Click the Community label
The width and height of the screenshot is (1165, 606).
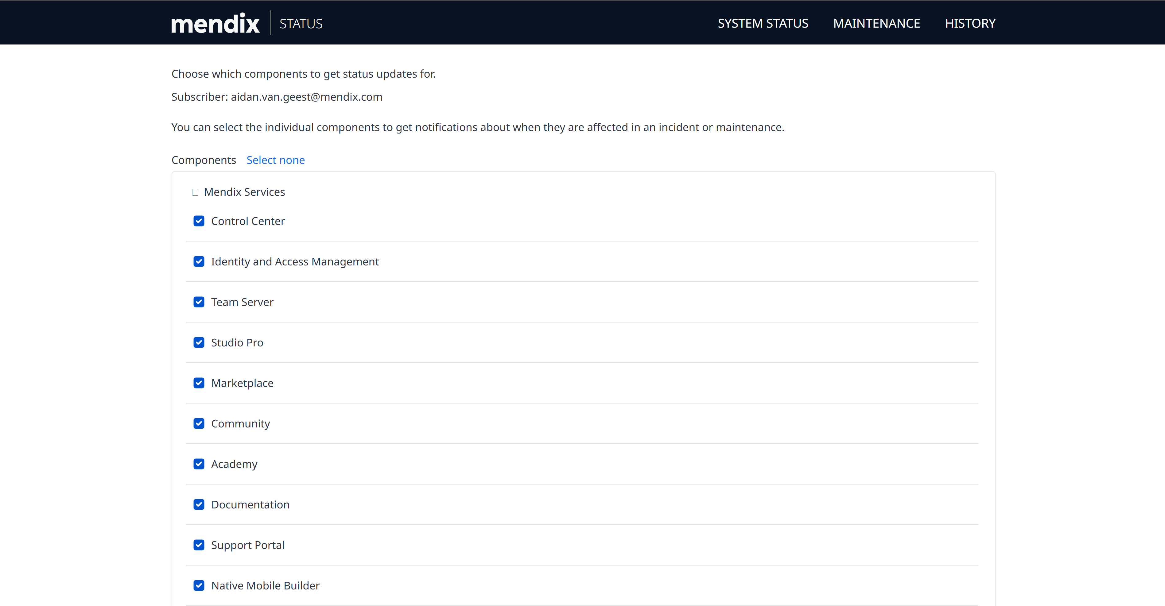click(241, 423)
